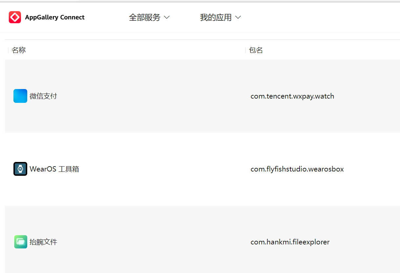Select the 微信支付 app name
This screenshot has width=400, height=273.
point(43,96)
